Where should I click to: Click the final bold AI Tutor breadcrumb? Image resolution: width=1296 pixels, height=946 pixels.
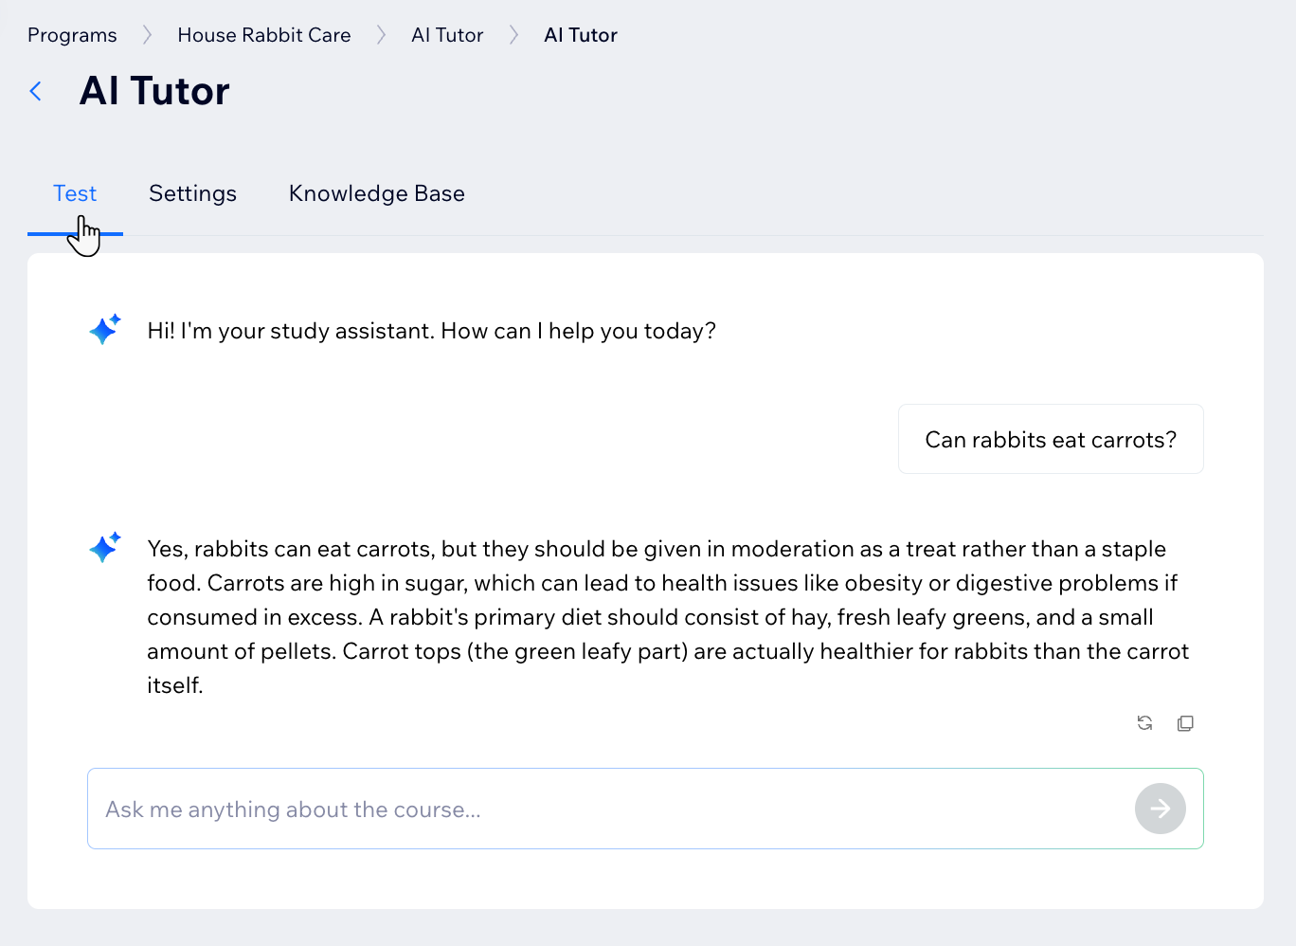[580, 35]
